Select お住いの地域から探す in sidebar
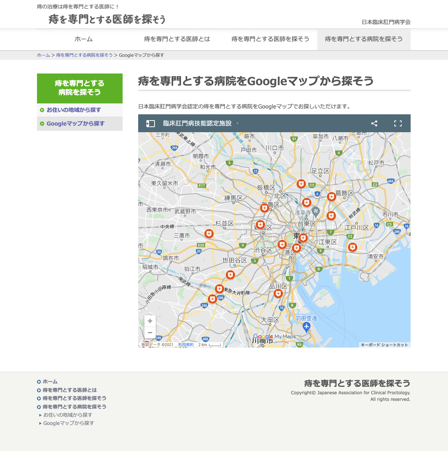The width and height of the screenshot is (448, 451). [x=74, y=110]
